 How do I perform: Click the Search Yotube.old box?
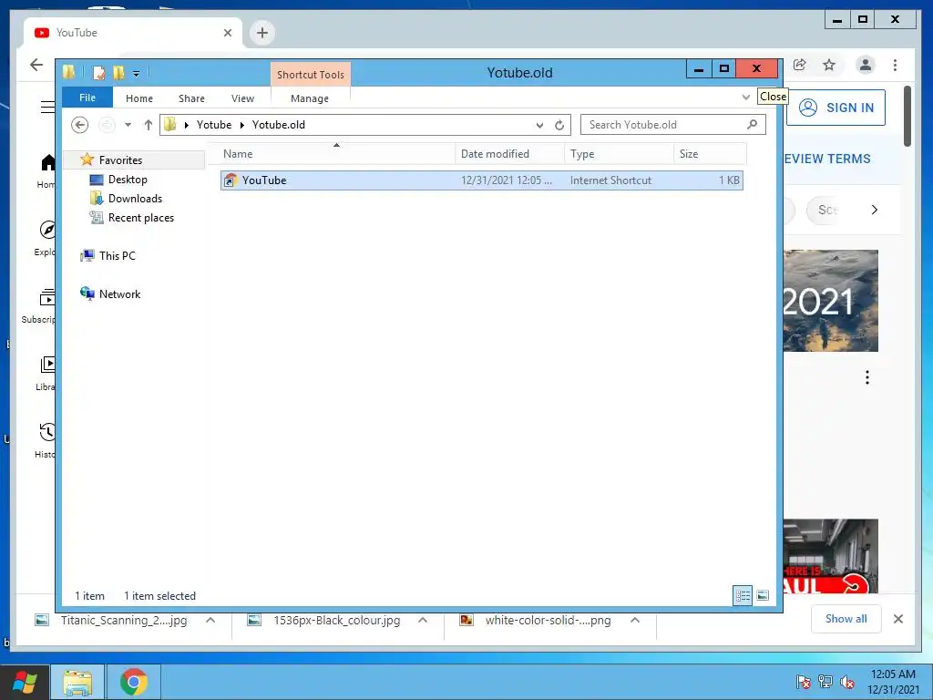672,124
